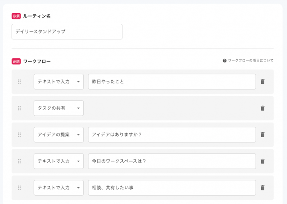287x204 pixels.
Task: Trash the 相談、共有したい事 workflow row
Action: 262,188
